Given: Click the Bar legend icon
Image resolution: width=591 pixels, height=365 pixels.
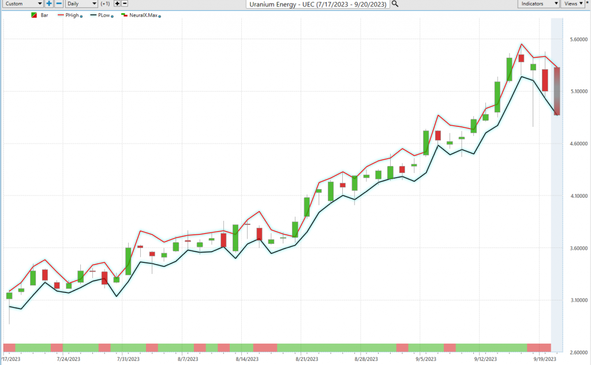Looking at the screenshot, I should pos(34,16).
